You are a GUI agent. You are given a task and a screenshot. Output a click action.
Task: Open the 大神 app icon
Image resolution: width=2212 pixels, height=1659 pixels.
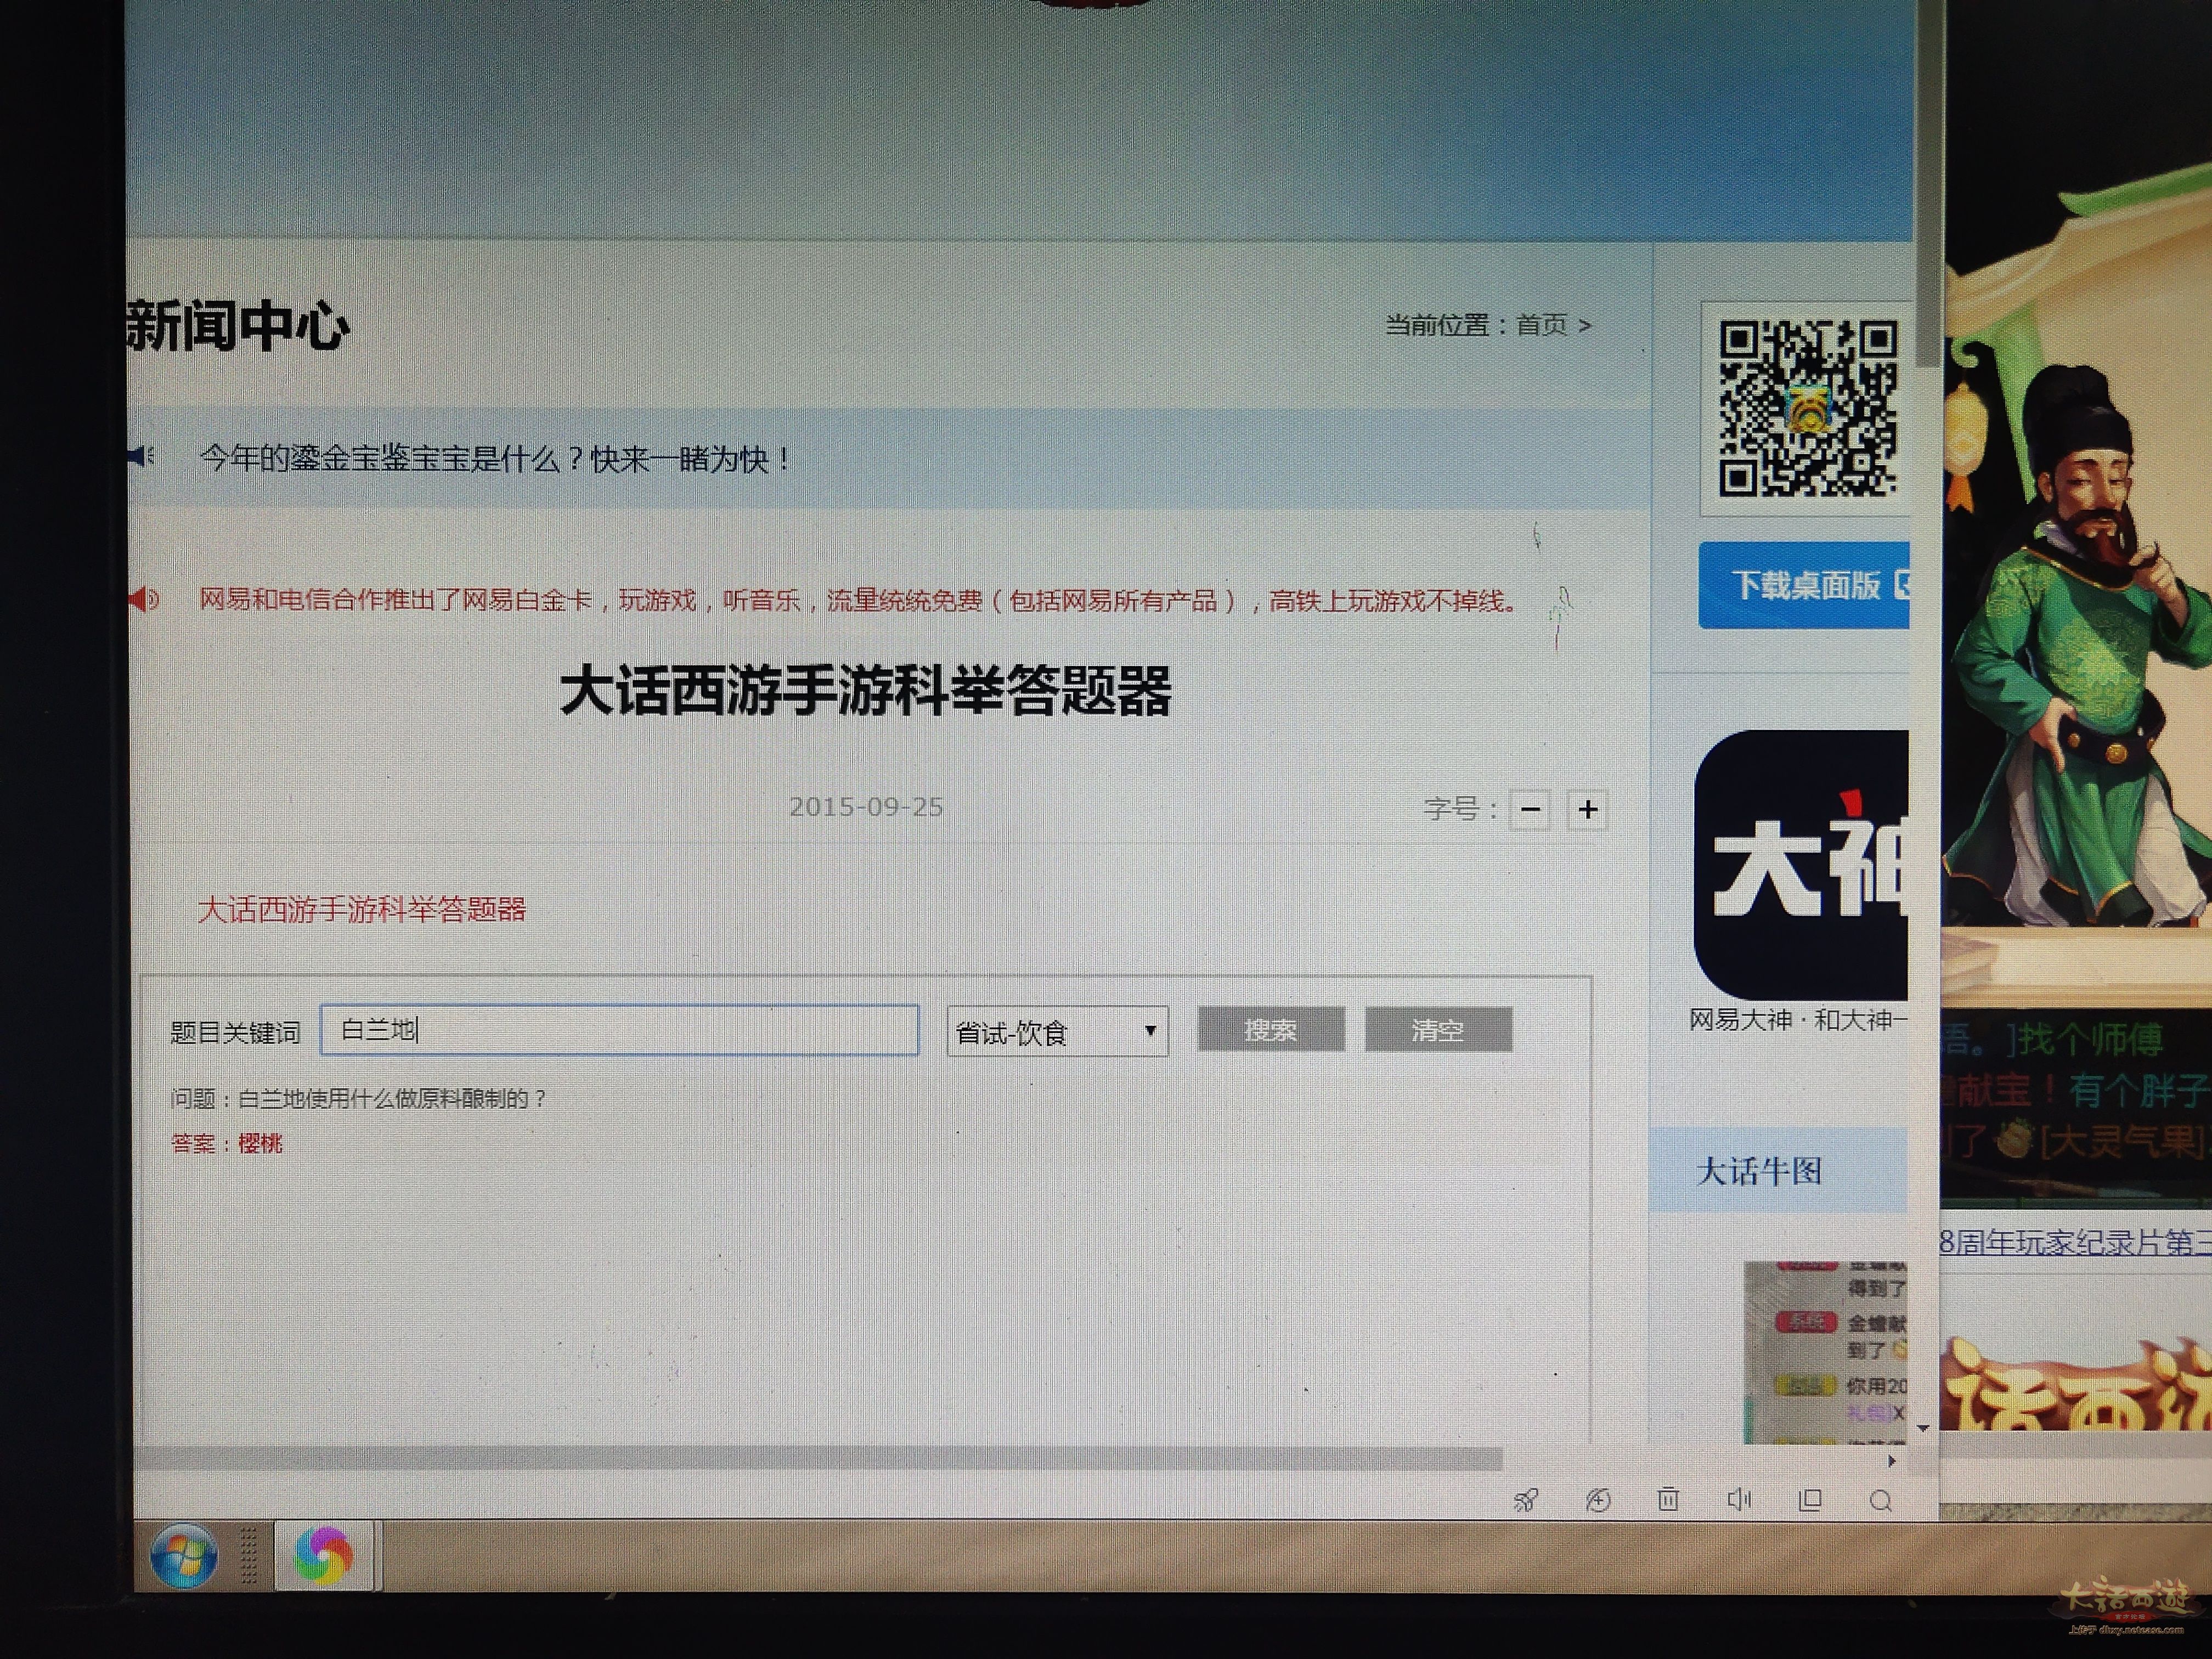tap(1801, 864)
